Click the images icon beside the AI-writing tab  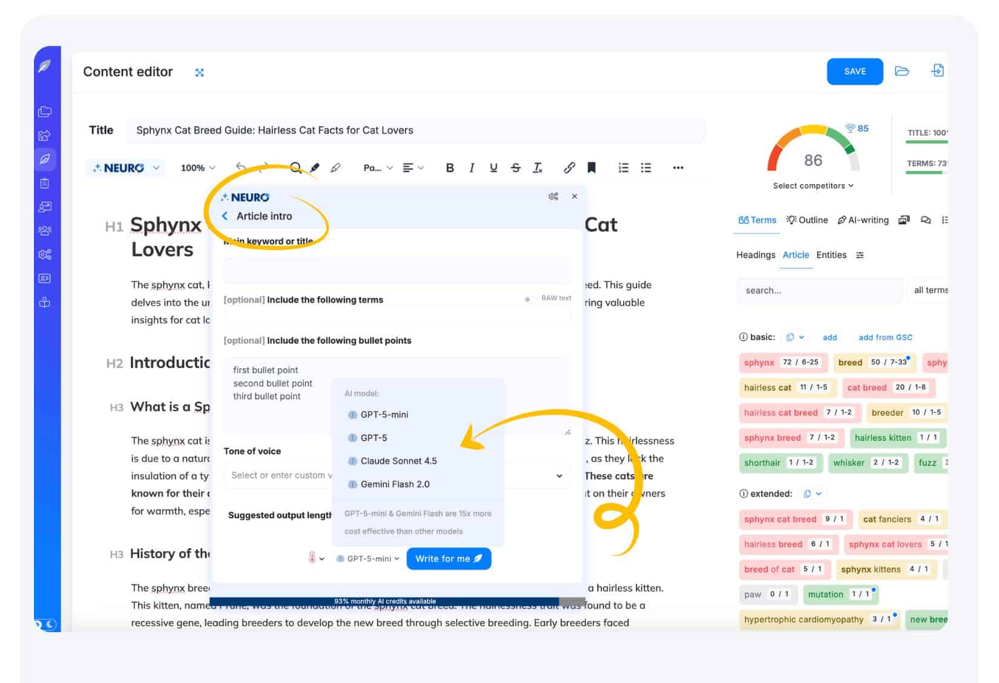point(904,220)
